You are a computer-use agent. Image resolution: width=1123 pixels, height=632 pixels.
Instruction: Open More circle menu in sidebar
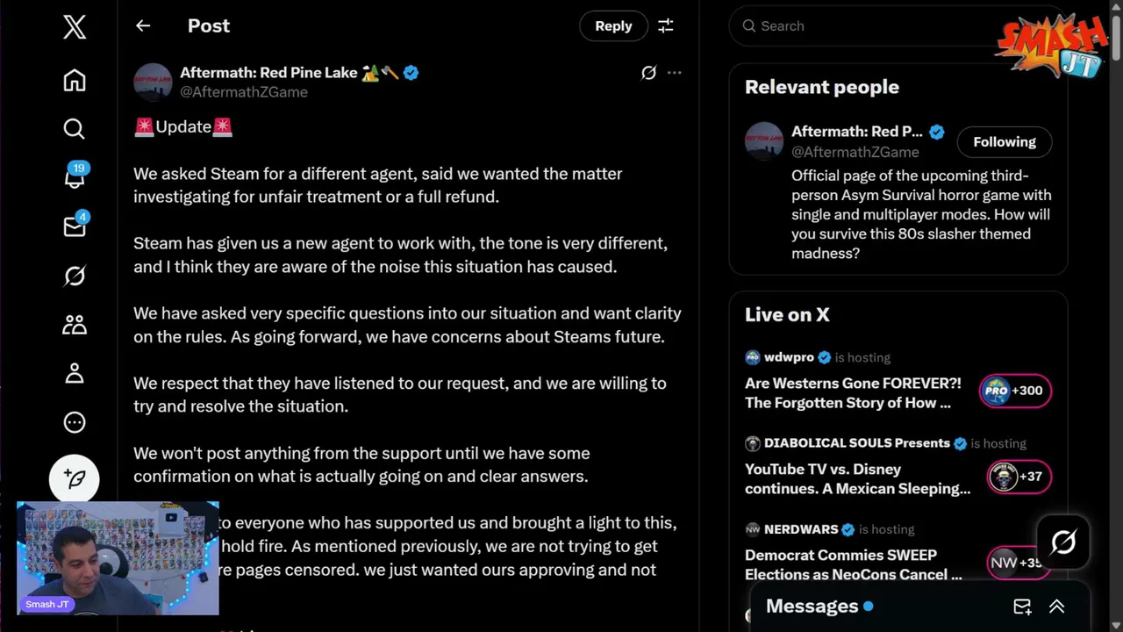pos(75,422)
